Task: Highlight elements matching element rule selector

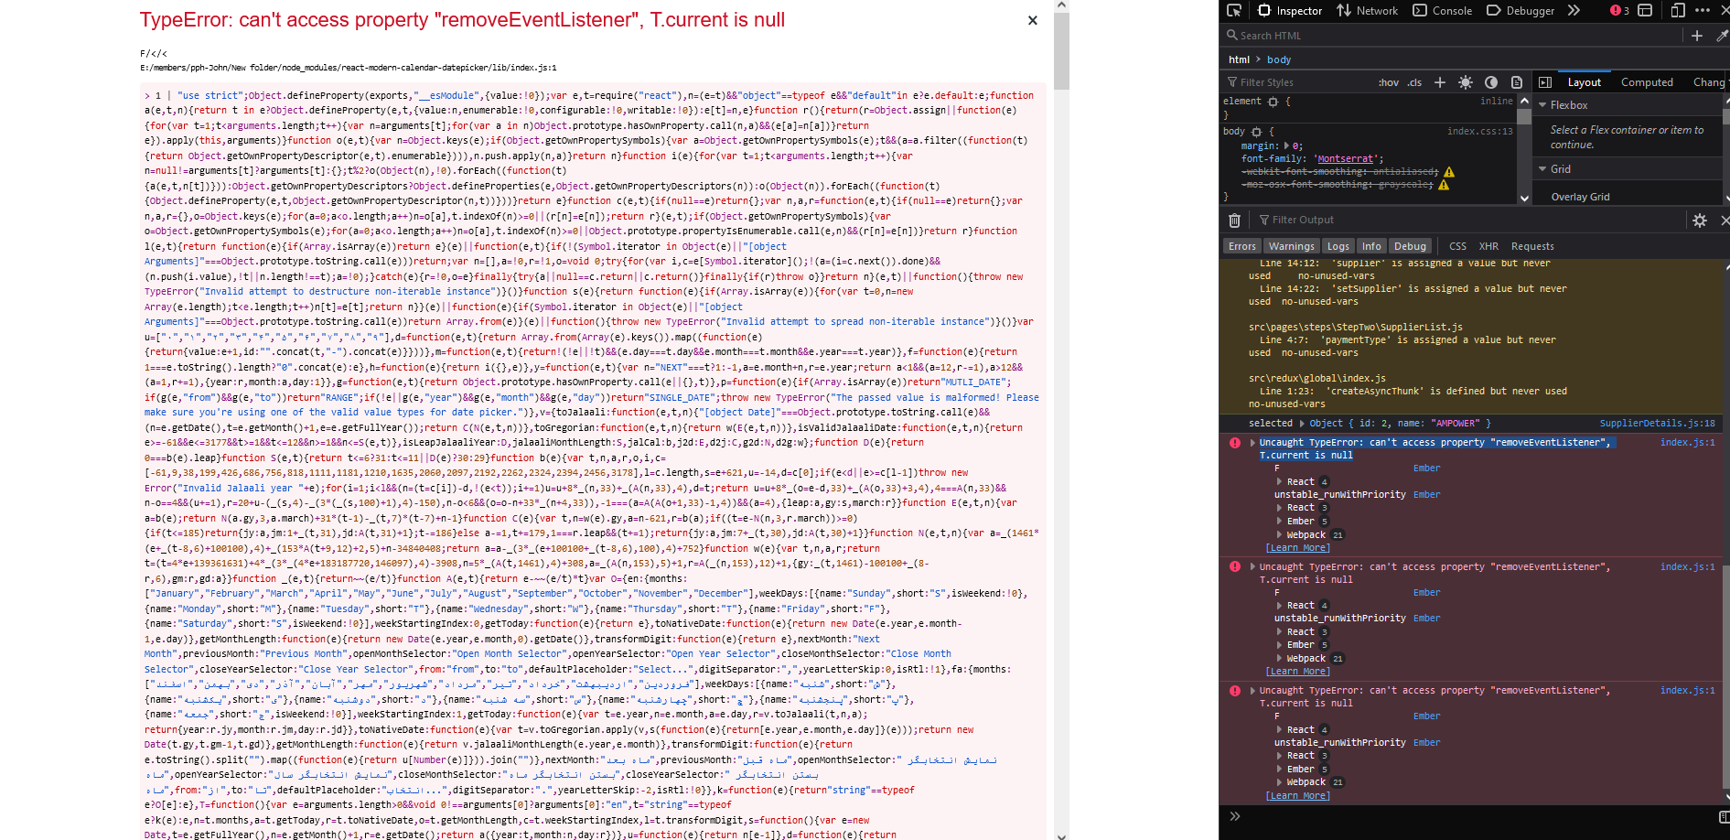Action: [1273, 102]
